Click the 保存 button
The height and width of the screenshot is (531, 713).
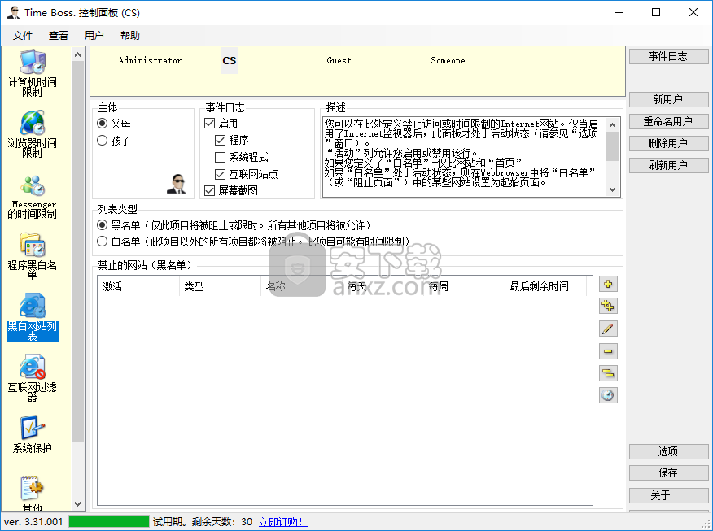pos(668,472)
